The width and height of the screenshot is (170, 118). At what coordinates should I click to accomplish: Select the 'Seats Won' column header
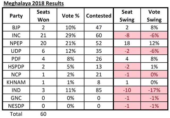[42, 16]
